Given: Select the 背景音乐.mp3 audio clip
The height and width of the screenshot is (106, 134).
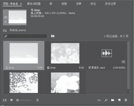Looking at the screenshot, I should pyautogui.click(x=107, y=56).
